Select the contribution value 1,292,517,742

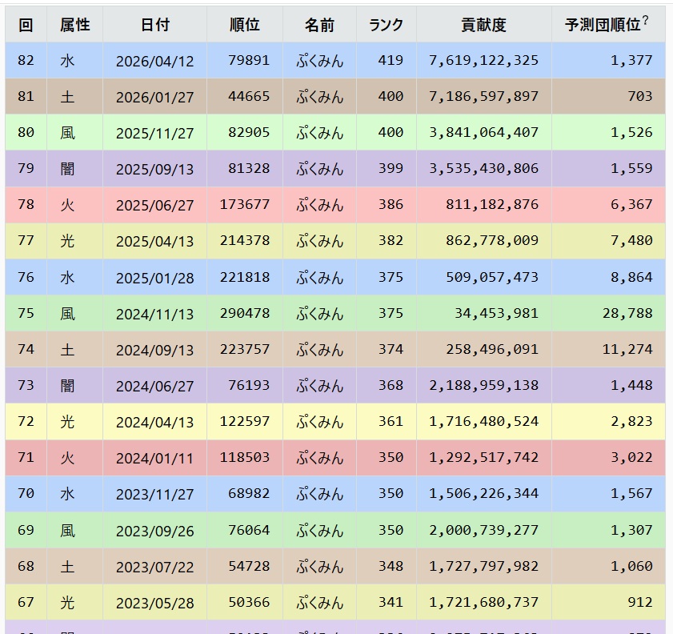point(483,458)
